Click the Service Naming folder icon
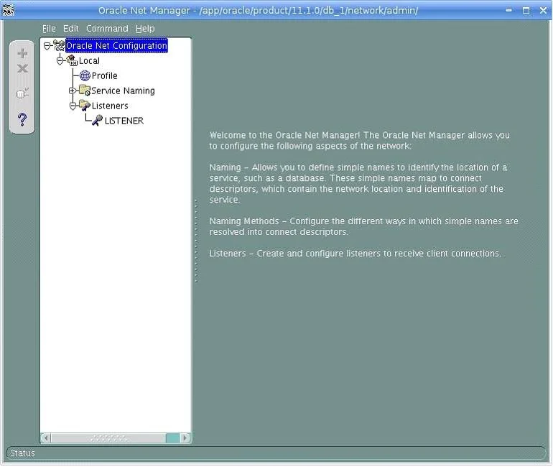 pos(85,91)
